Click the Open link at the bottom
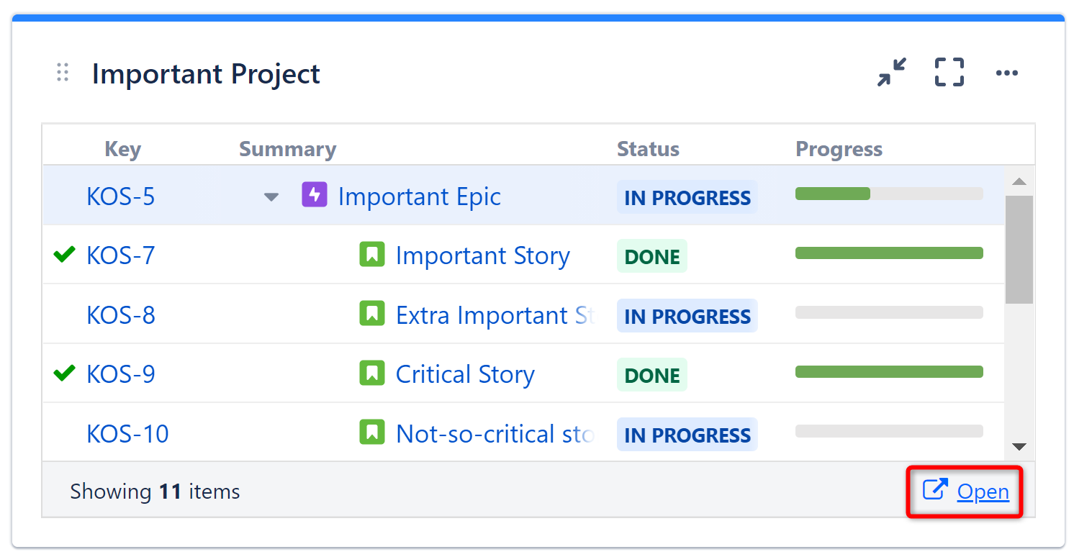The width and height of the screenshot is (1074, 557). coord(983,492)
